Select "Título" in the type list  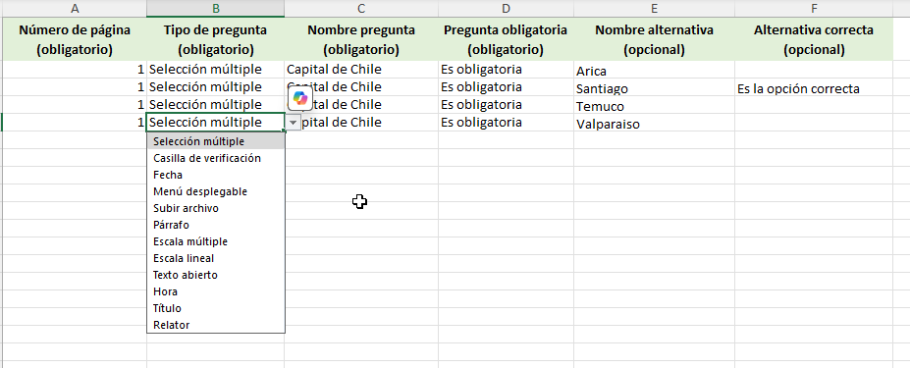(216, 308)
